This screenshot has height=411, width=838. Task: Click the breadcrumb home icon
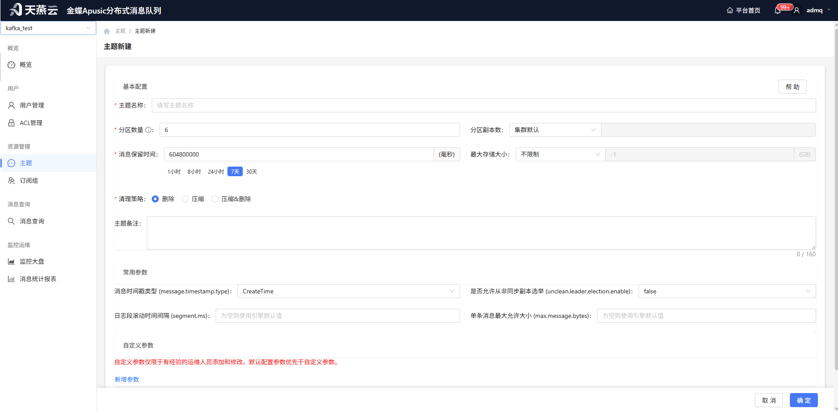click(x=107, y=31)
